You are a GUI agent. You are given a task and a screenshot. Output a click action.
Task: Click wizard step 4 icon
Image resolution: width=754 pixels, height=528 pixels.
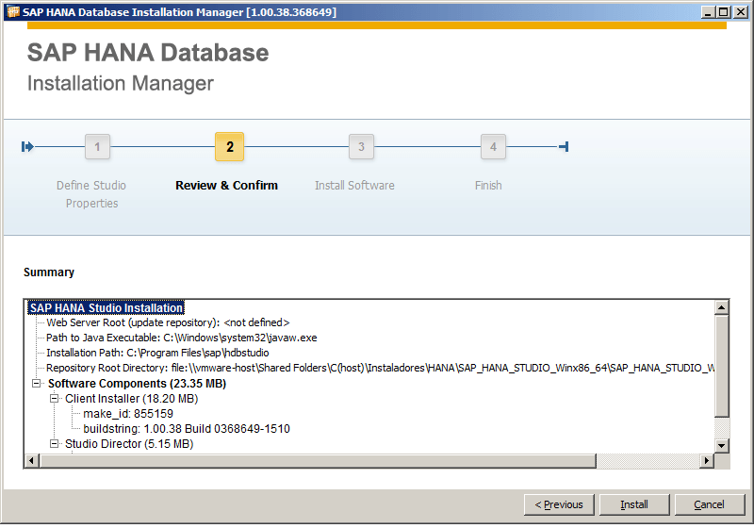[x=492, y=147]
